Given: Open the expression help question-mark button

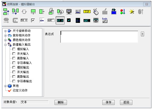Looking at the screenshot, I should 143,34.
